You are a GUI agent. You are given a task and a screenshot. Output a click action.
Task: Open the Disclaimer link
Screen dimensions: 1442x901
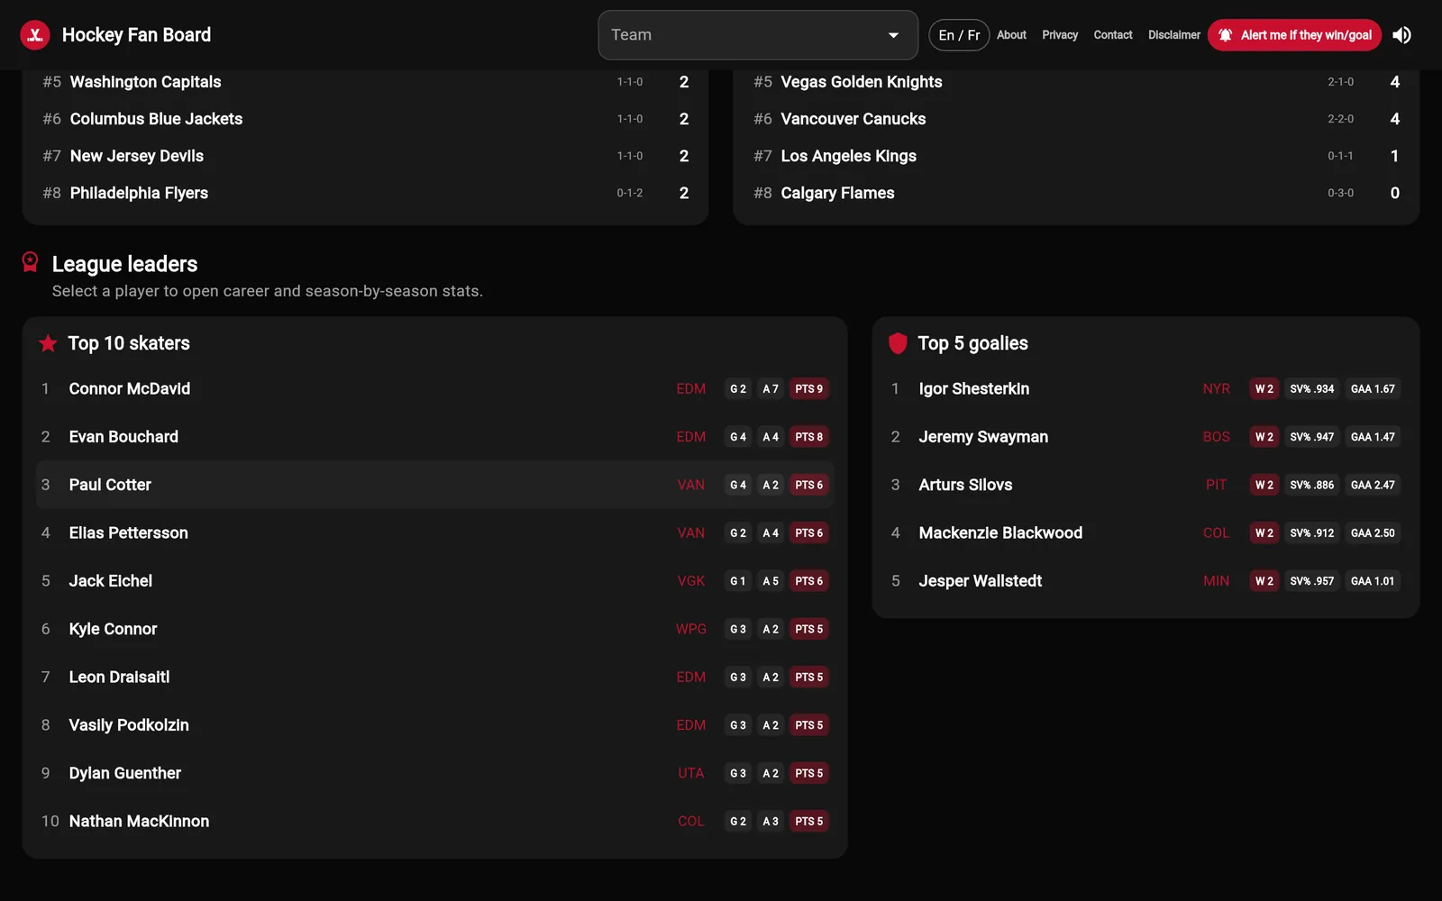[x=1174, y=35]
